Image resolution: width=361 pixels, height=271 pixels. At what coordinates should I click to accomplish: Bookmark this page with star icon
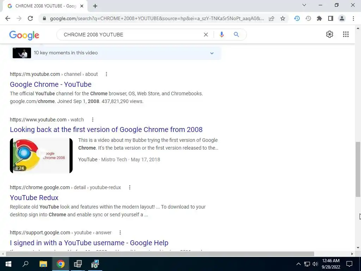click(283, 18)
